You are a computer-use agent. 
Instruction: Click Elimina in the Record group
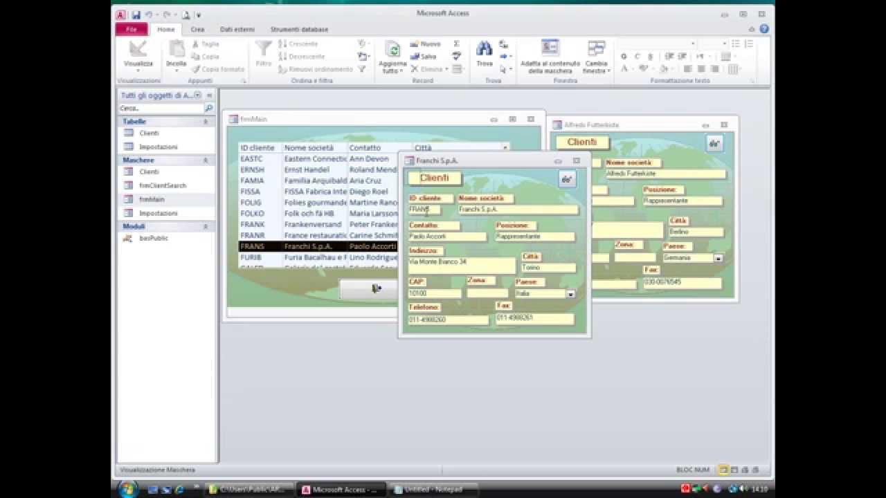pyautogui.click(x=428, y=69)
